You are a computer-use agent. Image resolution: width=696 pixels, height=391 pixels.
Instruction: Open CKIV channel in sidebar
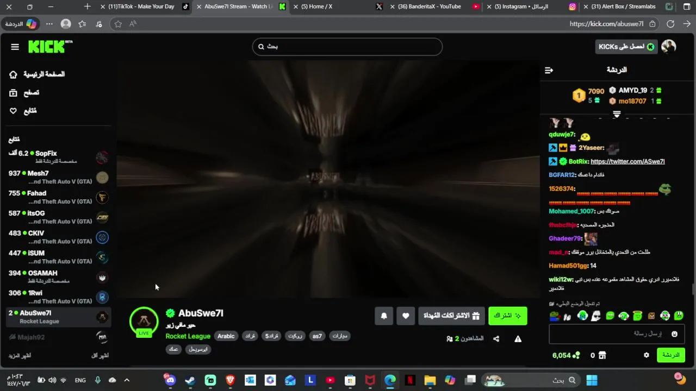(58, 237)
